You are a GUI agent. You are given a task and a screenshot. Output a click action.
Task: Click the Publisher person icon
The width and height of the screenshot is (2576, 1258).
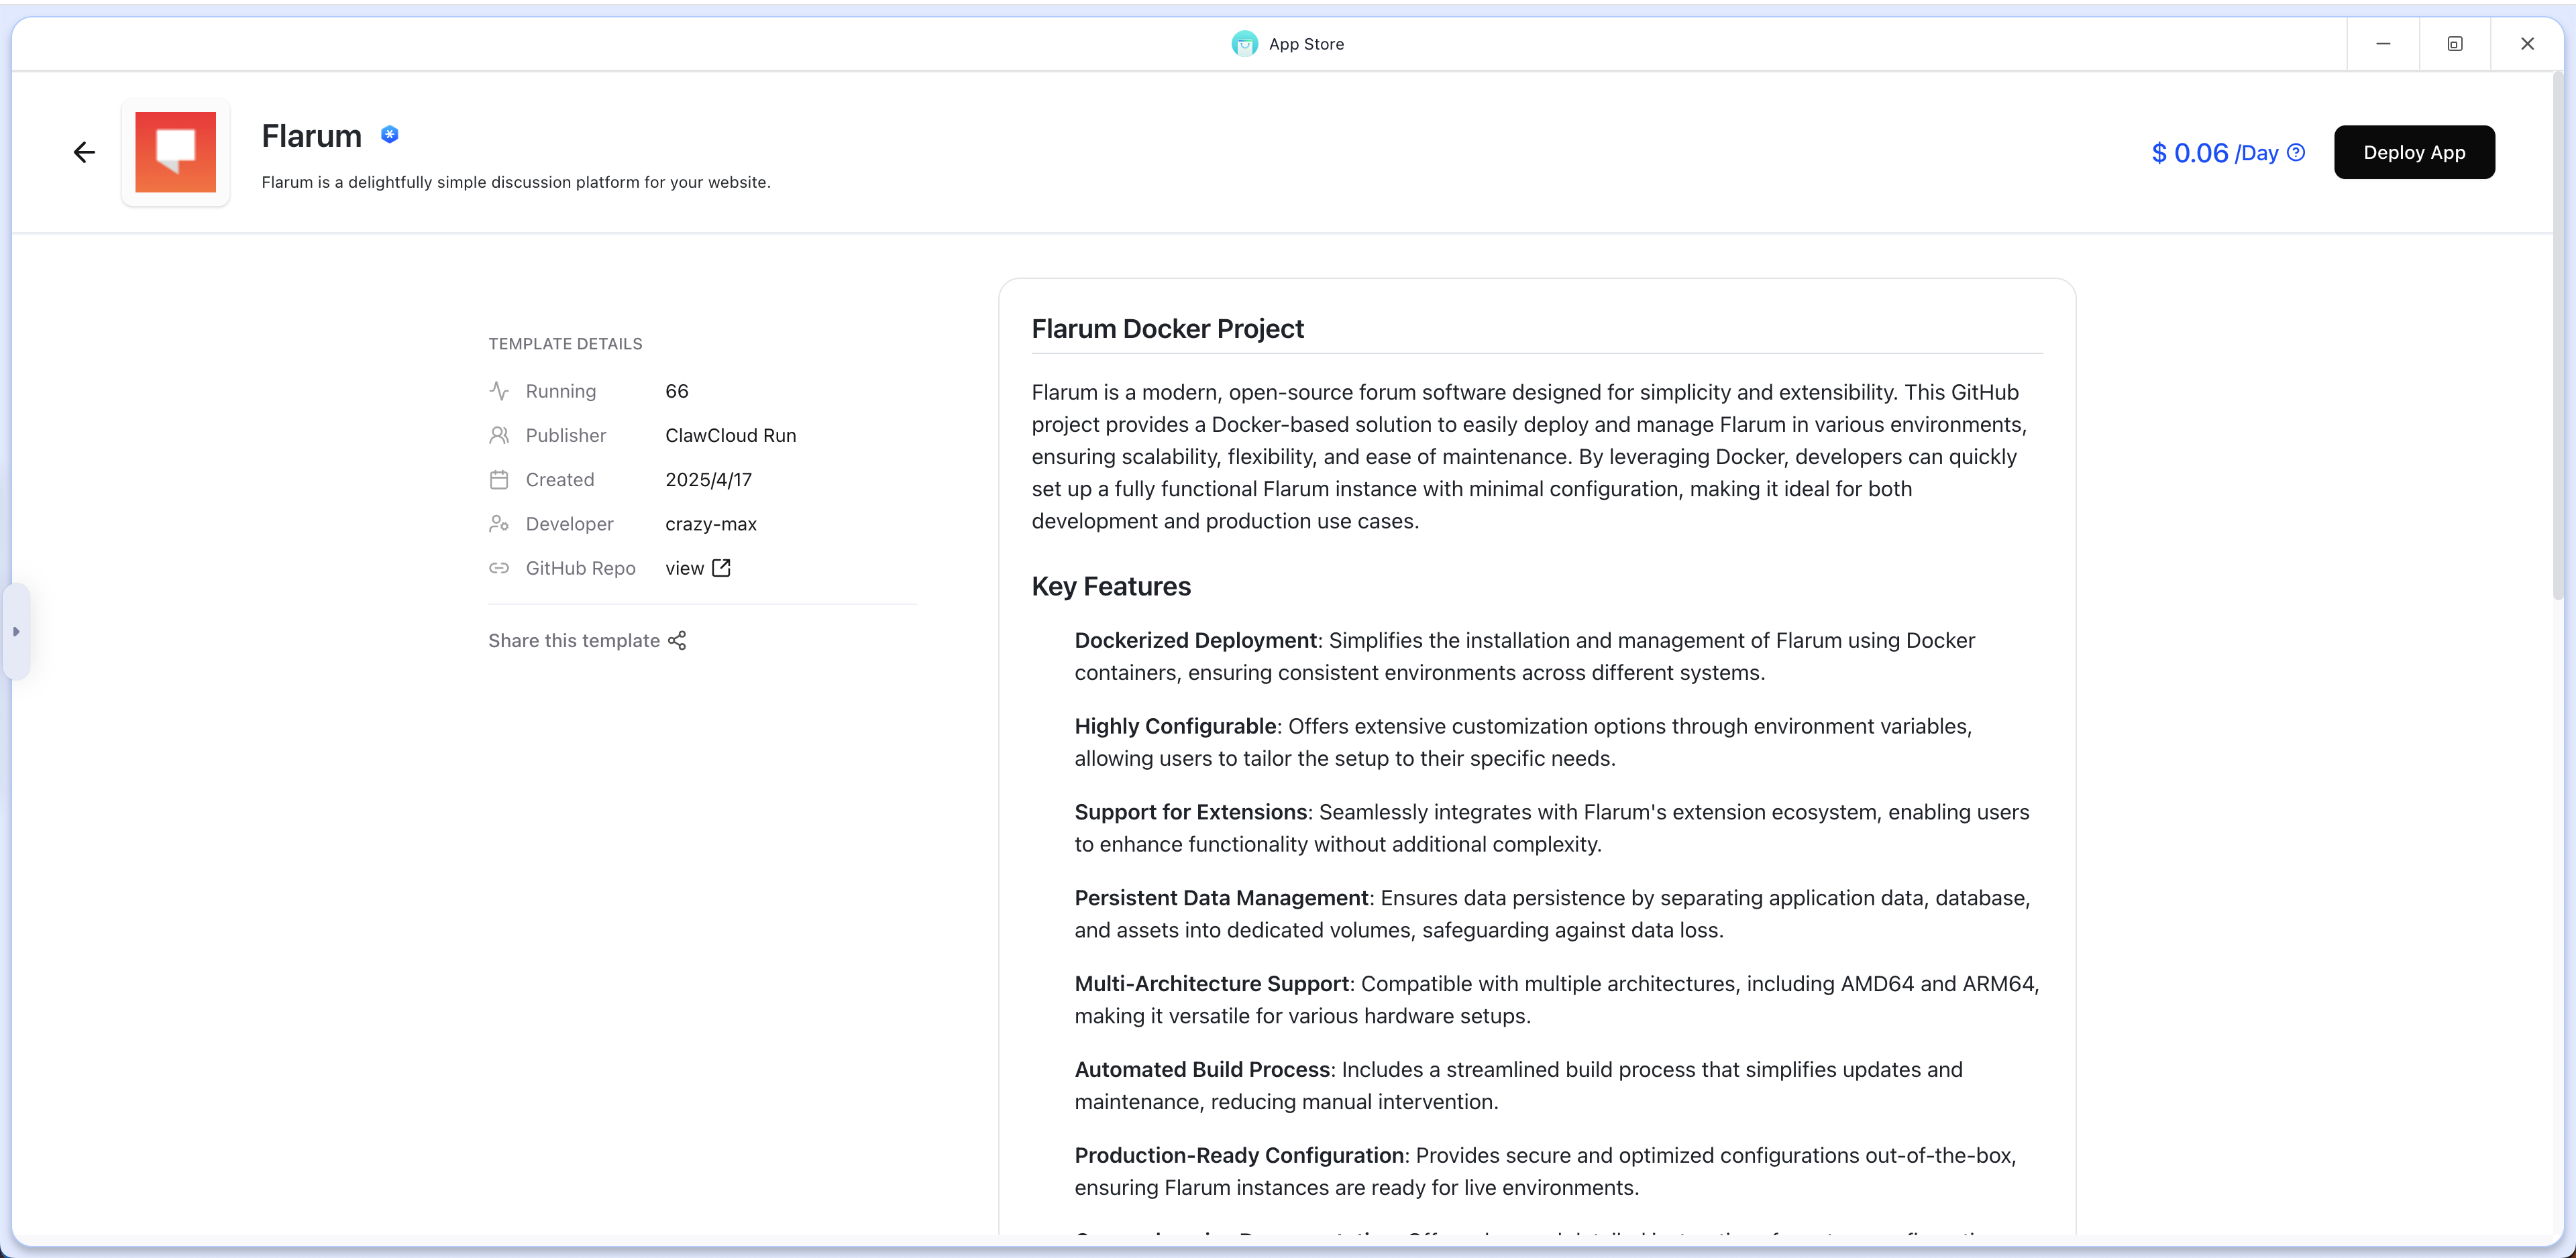(x=499, y=435)
